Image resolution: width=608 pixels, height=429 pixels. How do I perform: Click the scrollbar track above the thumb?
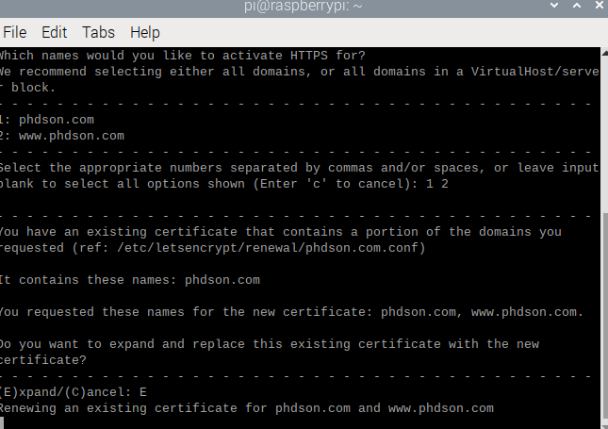coord(604,135)
